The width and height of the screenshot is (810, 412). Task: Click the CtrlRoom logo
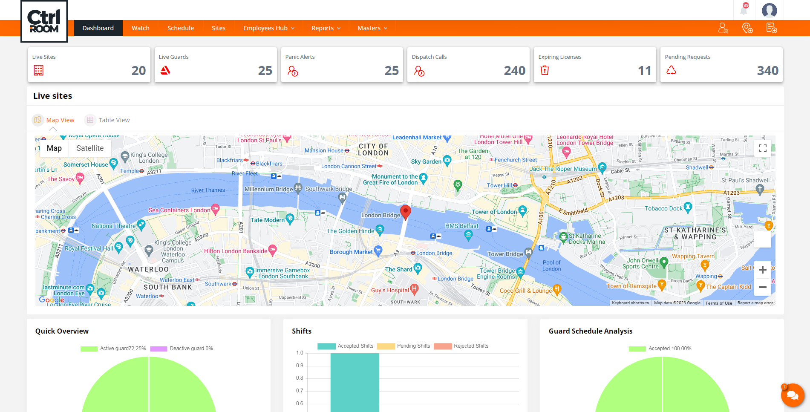(x=44, y=21)
